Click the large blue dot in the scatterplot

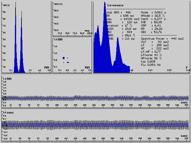pos(64,58)
